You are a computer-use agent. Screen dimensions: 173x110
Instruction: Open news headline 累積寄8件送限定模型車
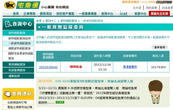(x=94, y=81)
